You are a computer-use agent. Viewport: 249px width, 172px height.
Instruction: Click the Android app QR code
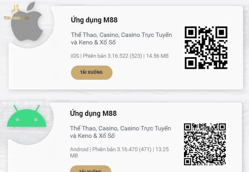coord(205,144)
